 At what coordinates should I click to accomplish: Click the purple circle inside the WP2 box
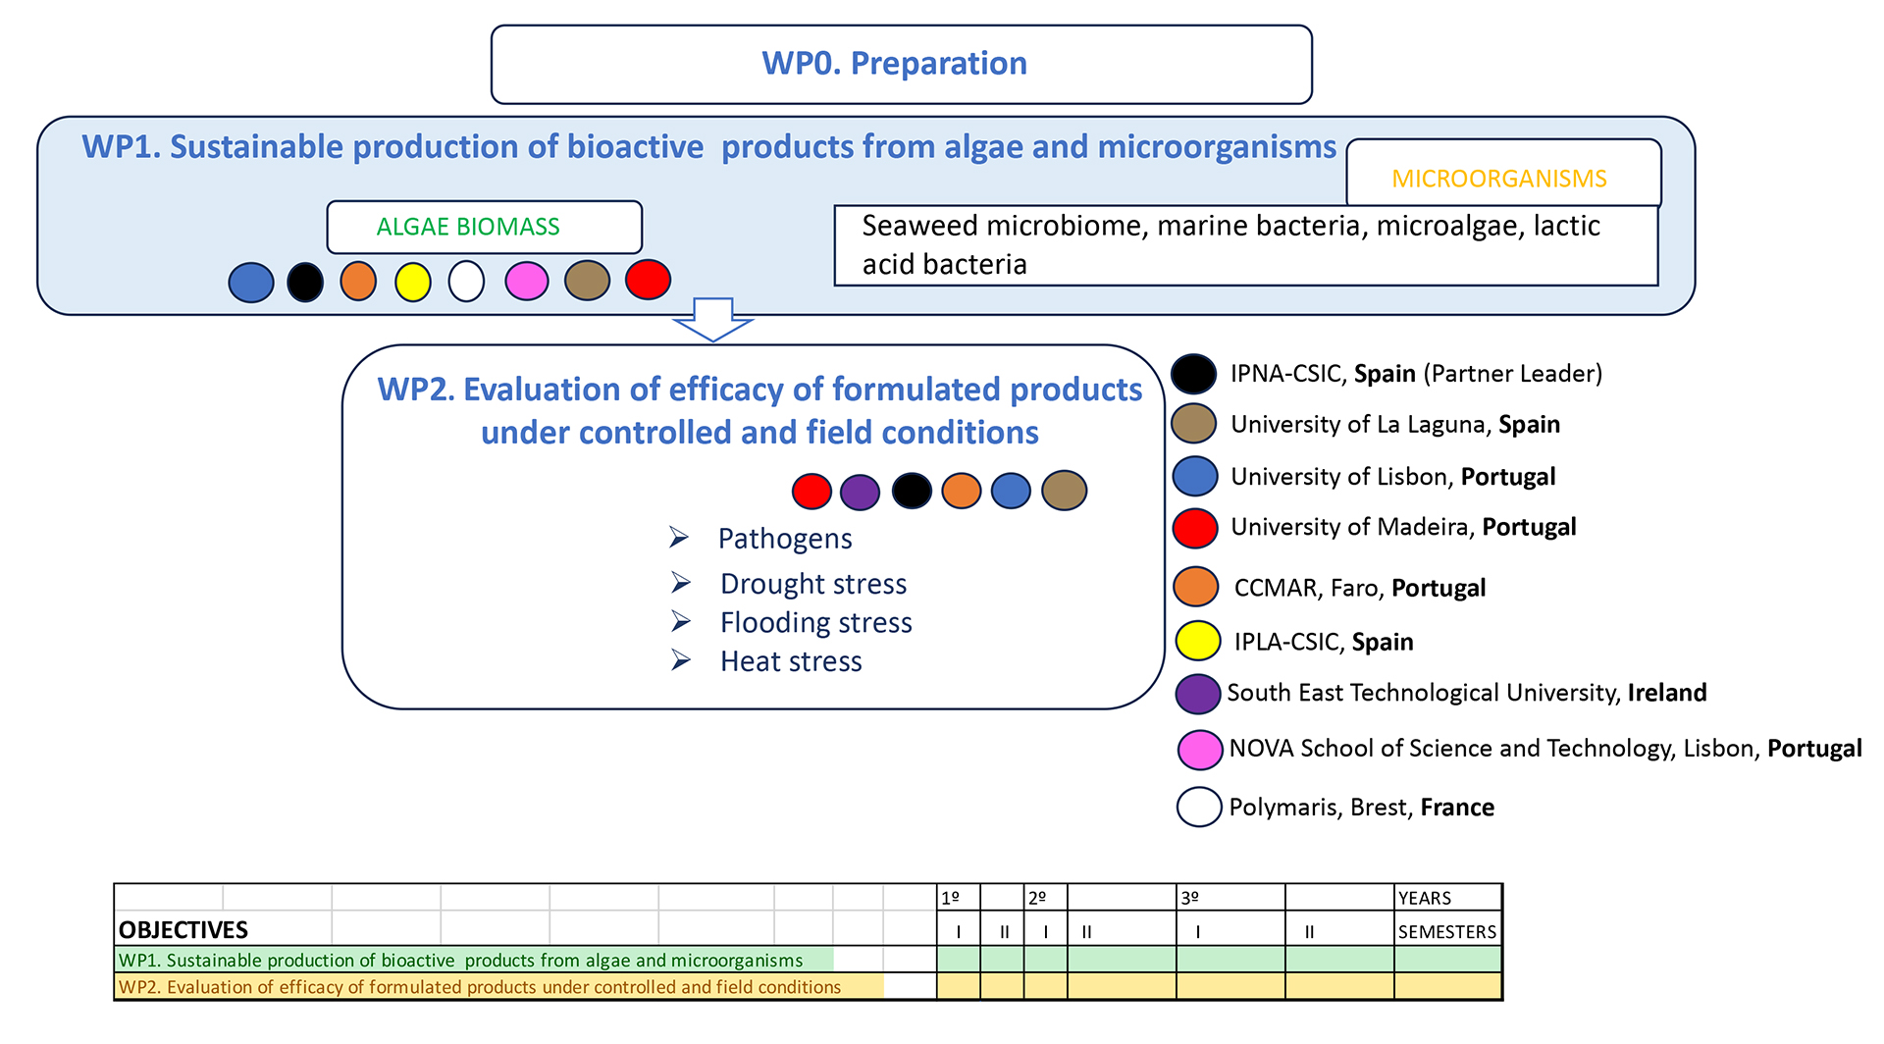tap(860, 492)
